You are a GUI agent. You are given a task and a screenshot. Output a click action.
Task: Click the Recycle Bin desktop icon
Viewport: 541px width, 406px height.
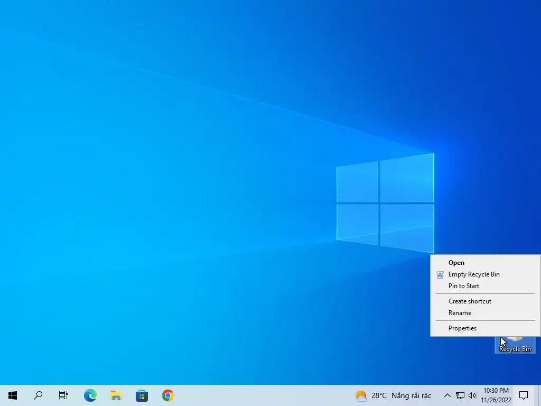pyautogui.click(x=515, y=345)
